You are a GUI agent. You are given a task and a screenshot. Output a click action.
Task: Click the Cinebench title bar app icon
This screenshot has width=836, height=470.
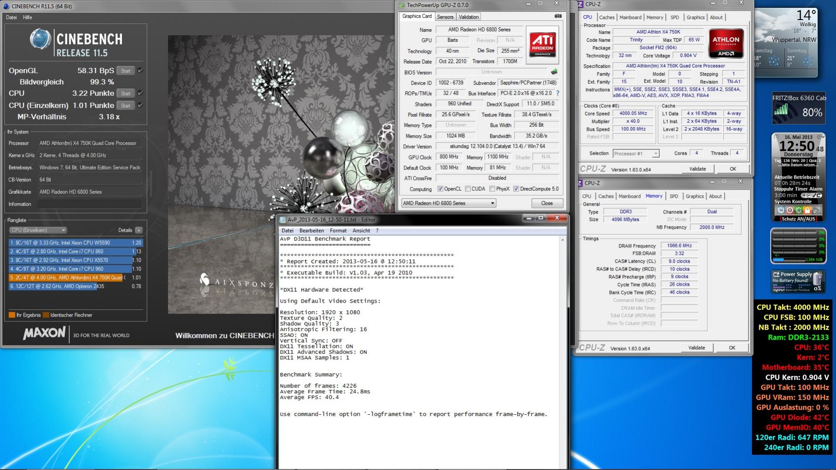click(x=6, y=6)
